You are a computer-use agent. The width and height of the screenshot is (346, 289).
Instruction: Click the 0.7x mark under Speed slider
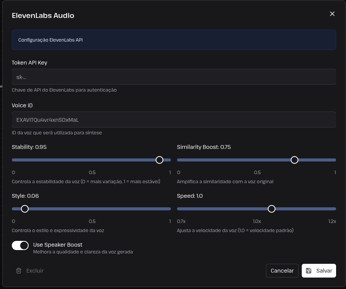coord(181,221)
